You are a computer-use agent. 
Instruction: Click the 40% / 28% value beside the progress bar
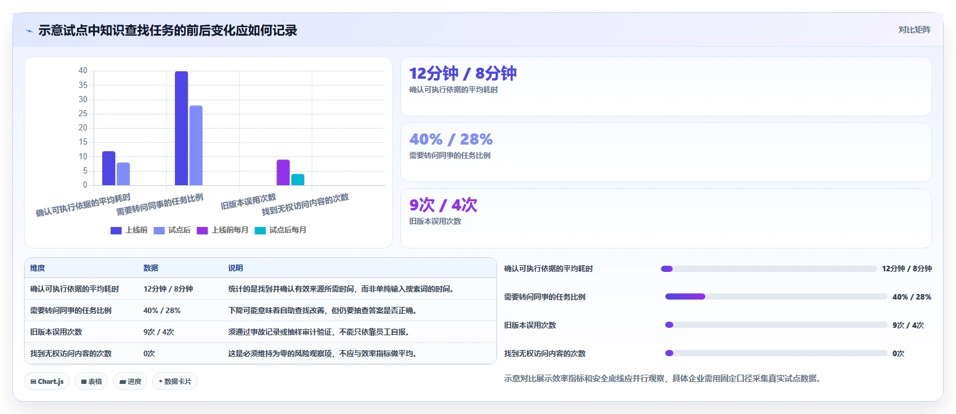coord(912,297)
